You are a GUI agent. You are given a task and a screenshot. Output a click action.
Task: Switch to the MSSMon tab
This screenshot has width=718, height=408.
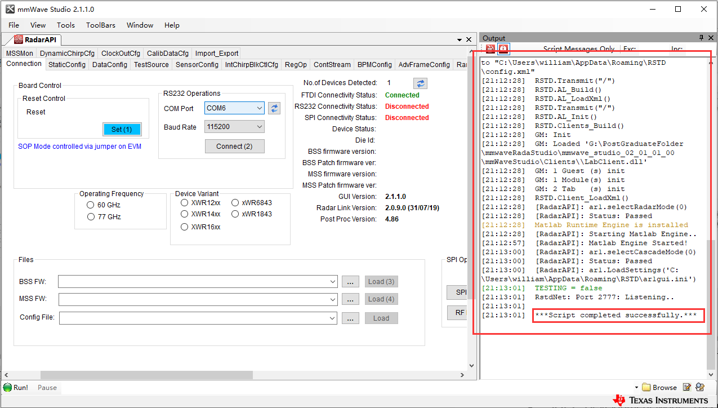(x=20, y=54)
